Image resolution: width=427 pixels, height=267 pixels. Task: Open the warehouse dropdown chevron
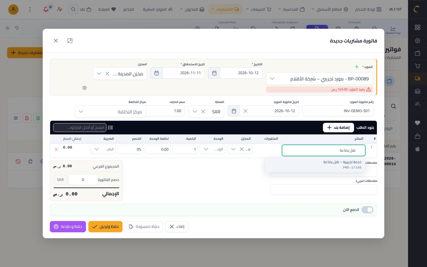click(99, 74)
